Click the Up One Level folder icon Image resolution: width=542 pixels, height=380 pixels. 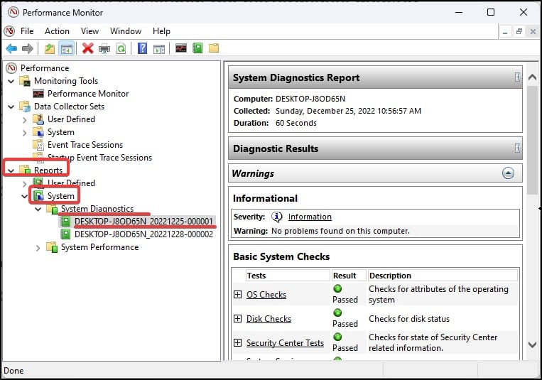pyautogui.click(x=49, y=48)
